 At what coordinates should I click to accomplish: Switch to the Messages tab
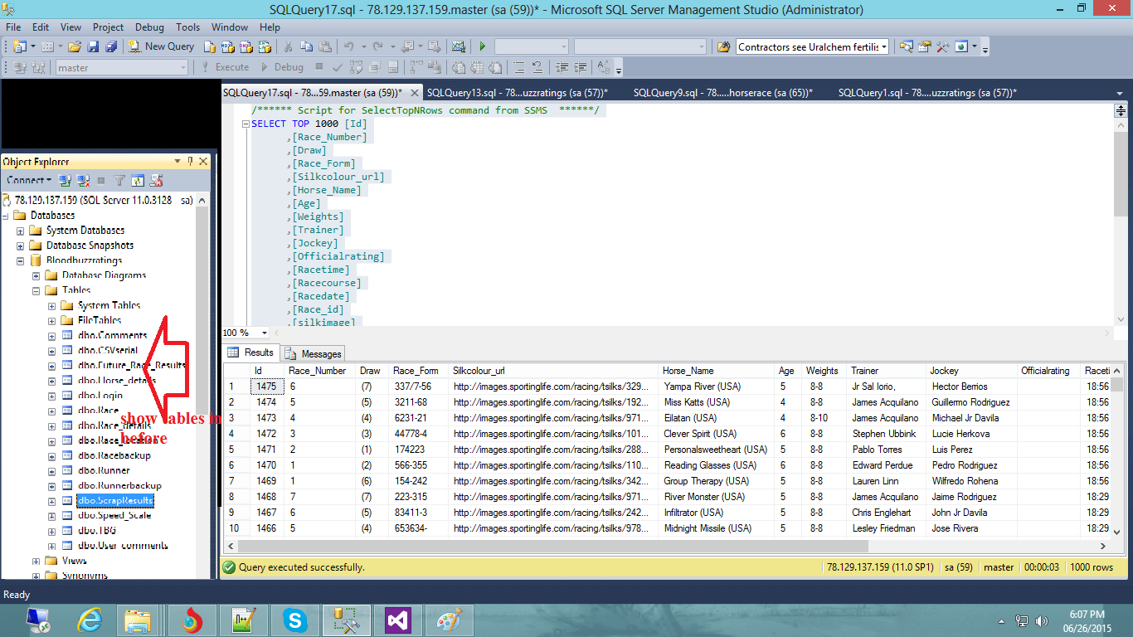coord(314,353)
